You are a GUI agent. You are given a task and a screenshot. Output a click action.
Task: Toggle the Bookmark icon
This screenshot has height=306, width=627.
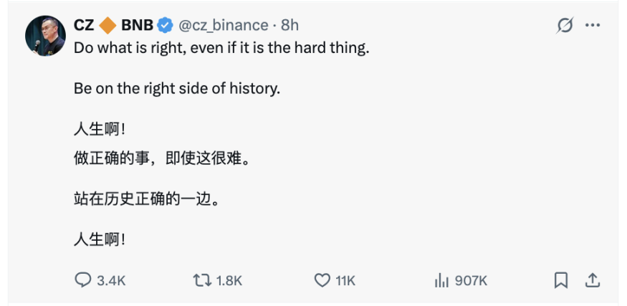(x=561, y=280)
